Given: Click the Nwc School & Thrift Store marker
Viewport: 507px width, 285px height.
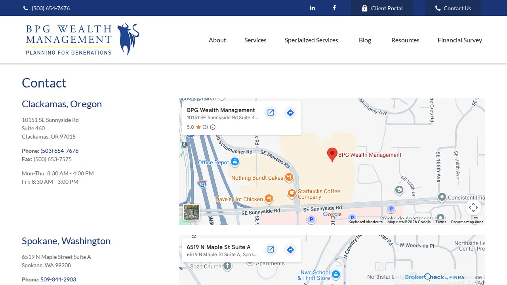Looking at the screenshot, I should click(336, 275).
